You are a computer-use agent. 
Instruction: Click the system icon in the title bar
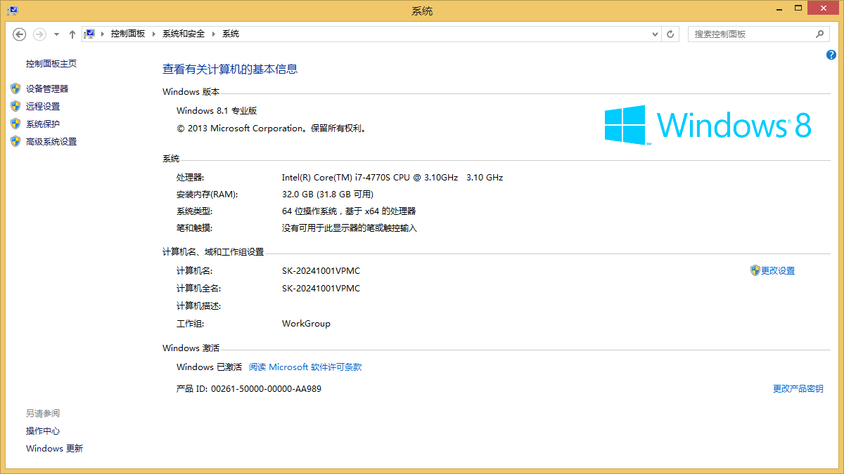click(x=12, y=11)
